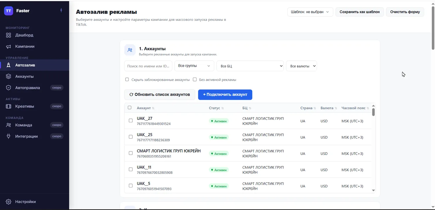Select the UAK__11 account checkbox
The height and width of the screenshot is (210, 435).
pyautogui.click(x=130, y=169)
